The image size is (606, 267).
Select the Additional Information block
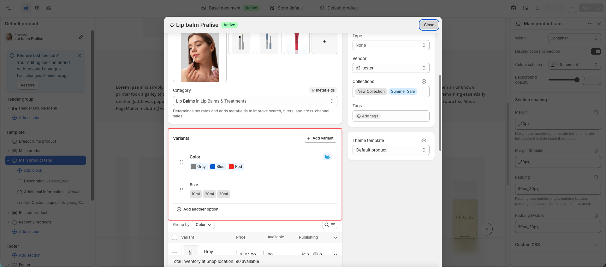pyautogui.click(x=50, y=192)
